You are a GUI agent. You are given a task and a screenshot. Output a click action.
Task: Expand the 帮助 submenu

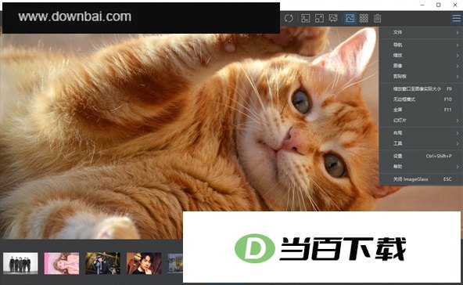coord(421,167)
